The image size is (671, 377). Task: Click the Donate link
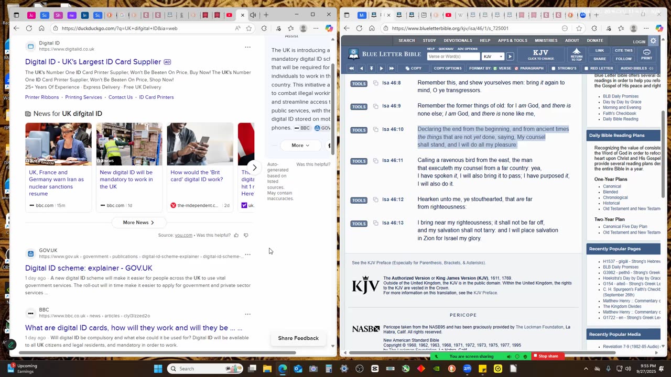tap(595, 40)
